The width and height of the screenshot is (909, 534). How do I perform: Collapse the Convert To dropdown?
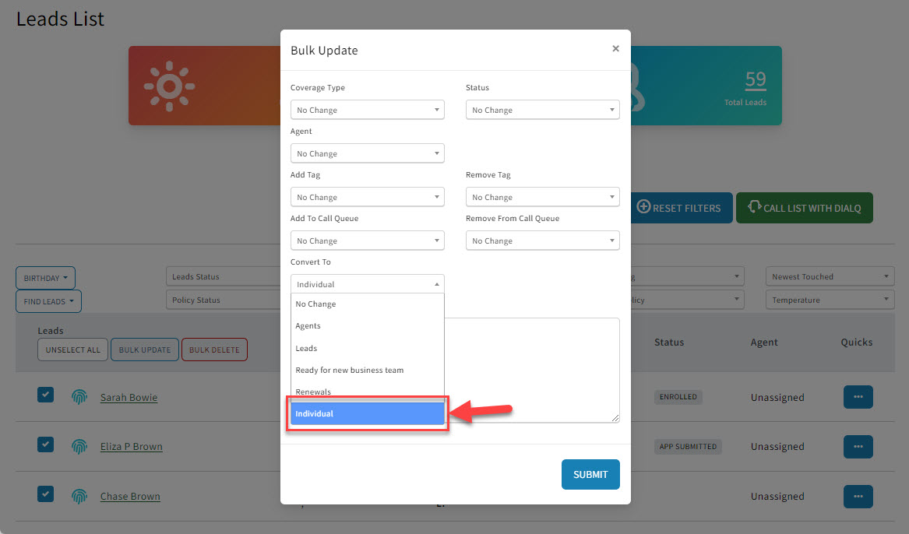367,284
